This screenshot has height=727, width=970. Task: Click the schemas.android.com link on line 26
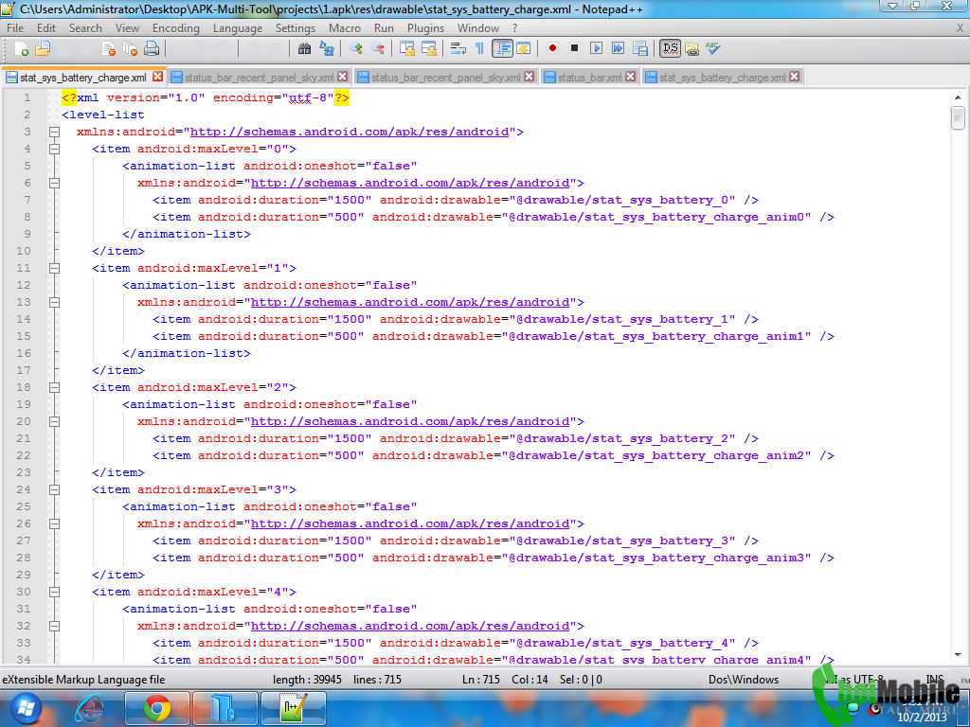point(410,523)
